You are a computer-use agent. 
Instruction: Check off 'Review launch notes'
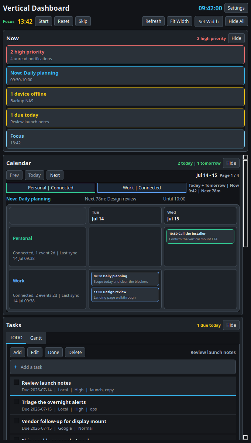click(16, 382)
